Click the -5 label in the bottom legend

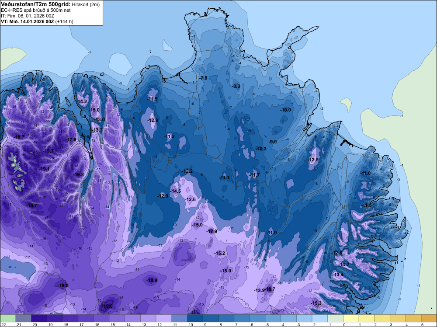pos(268,324)
